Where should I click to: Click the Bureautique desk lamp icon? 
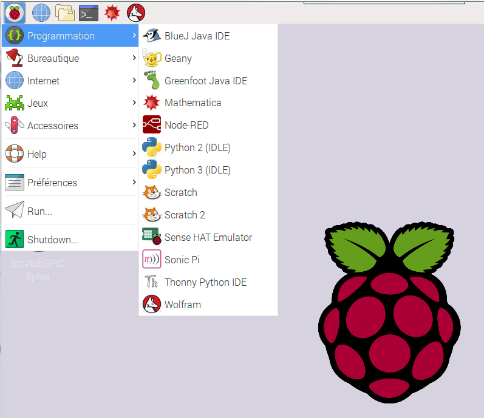coord(15,58)
